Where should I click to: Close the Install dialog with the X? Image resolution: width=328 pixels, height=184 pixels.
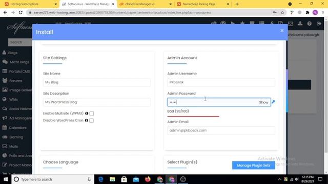[282, 31]
